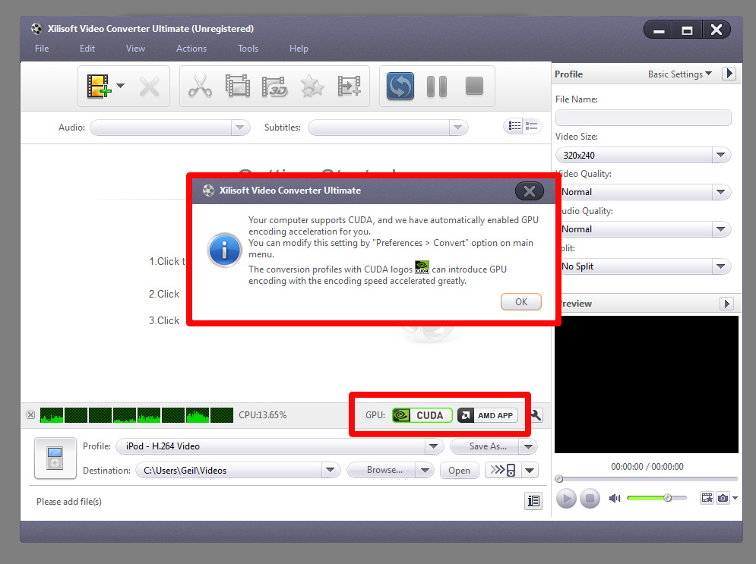Collapse the Profile panel arrow
Viewport: 756px width, 564px height.
(x=729, y=74)
